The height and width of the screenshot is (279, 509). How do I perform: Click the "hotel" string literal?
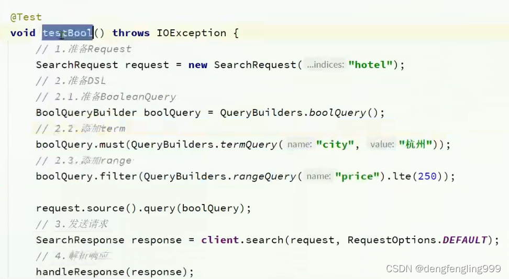coord(373,65)
